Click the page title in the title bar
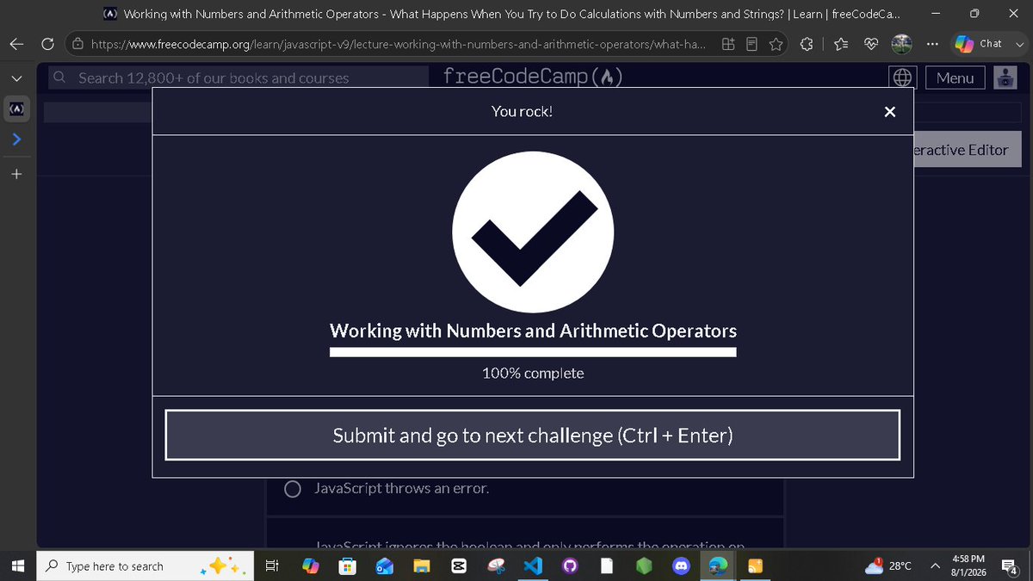 pyautogui.click(x=512, y=14)
